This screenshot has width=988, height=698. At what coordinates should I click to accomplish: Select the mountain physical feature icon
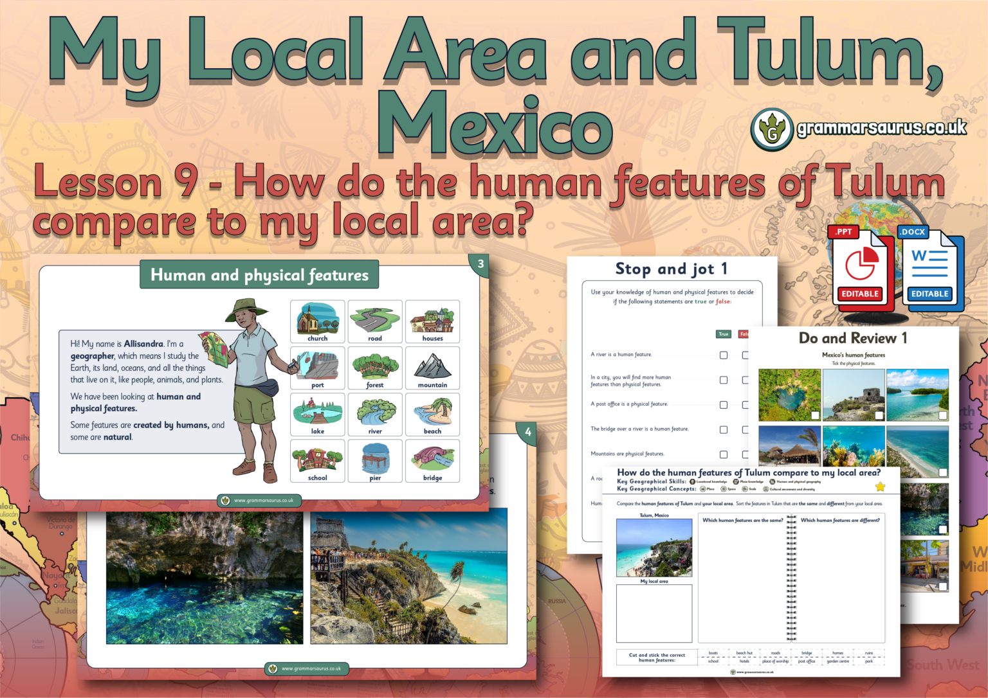[432, 368]
